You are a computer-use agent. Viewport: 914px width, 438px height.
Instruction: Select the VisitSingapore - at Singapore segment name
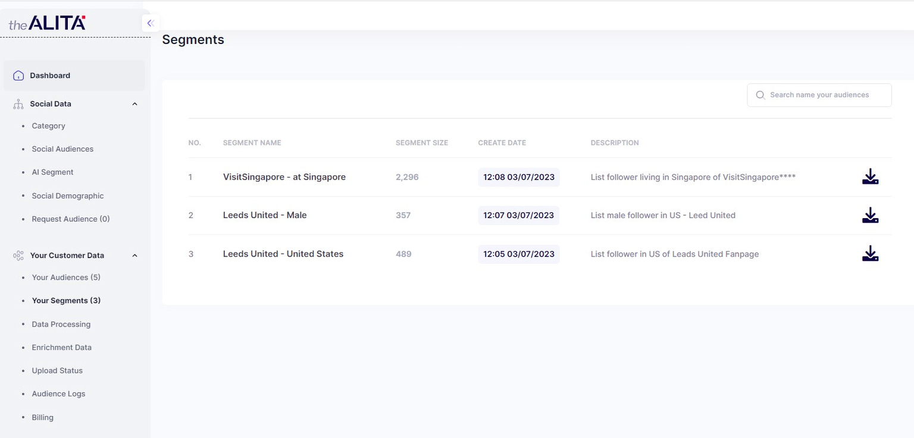click(284, 177)
